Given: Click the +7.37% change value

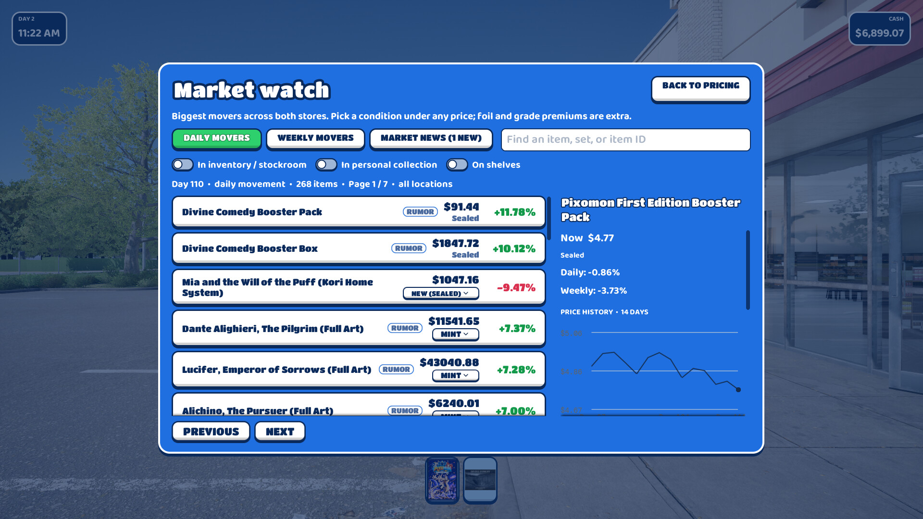Looking at the screenshot, I should pos(517,328).
